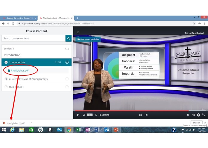
Task: Click Go to Dashboard link
Action: click(194, 33)
